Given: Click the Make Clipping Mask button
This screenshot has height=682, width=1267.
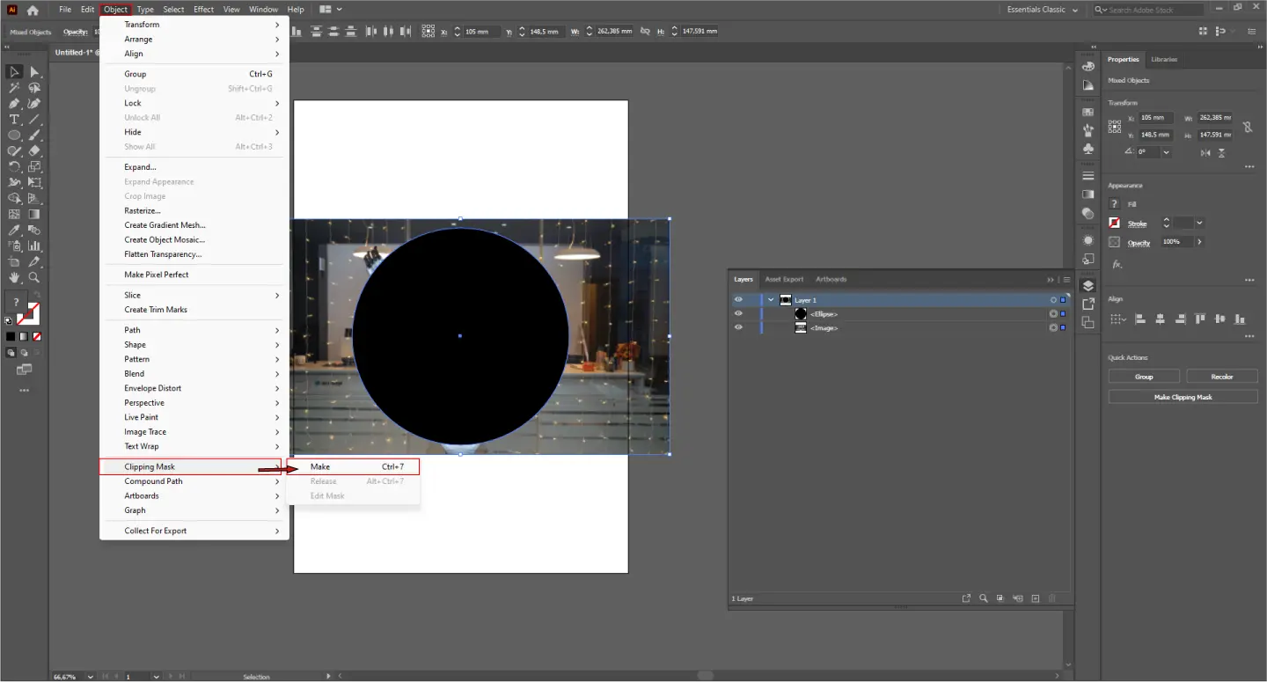Looking at the screenshot, I should click(1183, 397).
